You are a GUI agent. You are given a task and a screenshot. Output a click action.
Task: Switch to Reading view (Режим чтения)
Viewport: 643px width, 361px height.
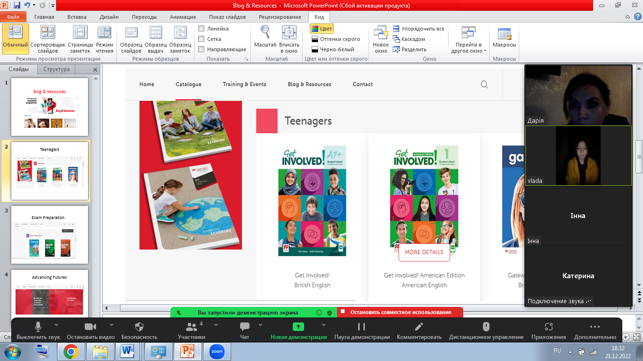click(x=104, y=39)
